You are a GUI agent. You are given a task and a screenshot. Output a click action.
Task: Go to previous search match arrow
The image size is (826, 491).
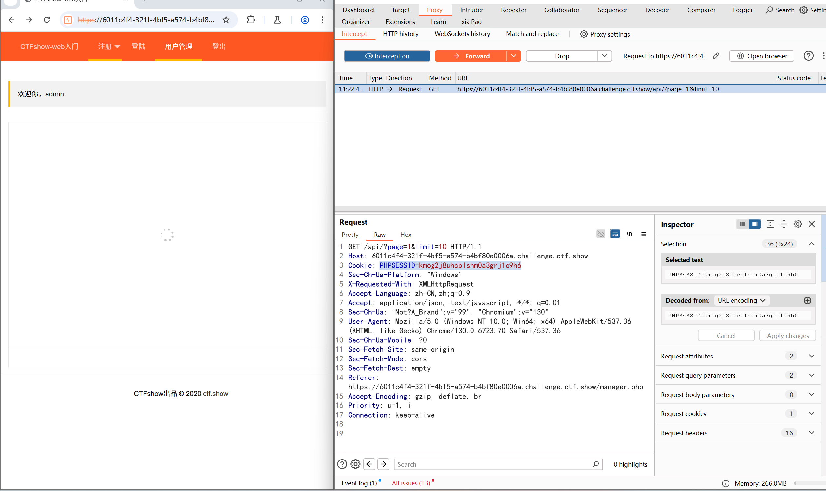(x=369, y=464)
